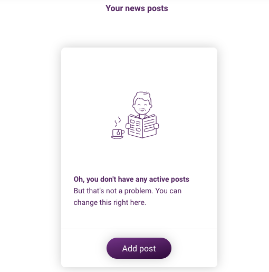
Task: Click the steam lines above the cup
Action: pos(118,121)
